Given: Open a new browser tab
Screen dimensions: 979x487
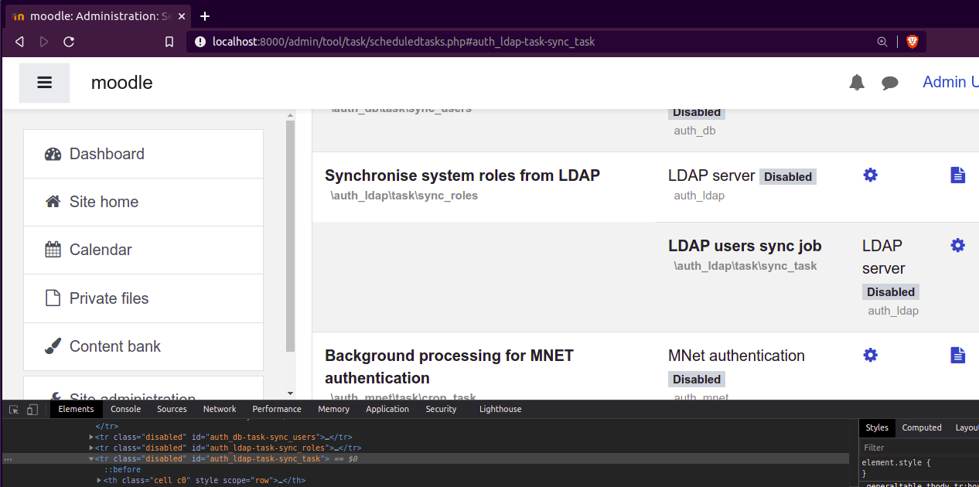Looking at the screenshot, I should [205, 16].
